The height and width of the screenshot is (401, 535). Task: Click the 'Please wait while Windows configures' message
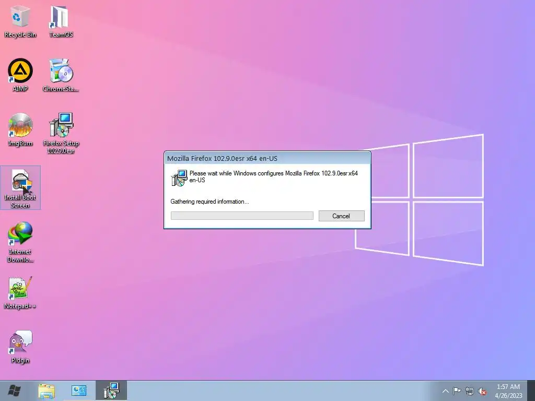273,176
